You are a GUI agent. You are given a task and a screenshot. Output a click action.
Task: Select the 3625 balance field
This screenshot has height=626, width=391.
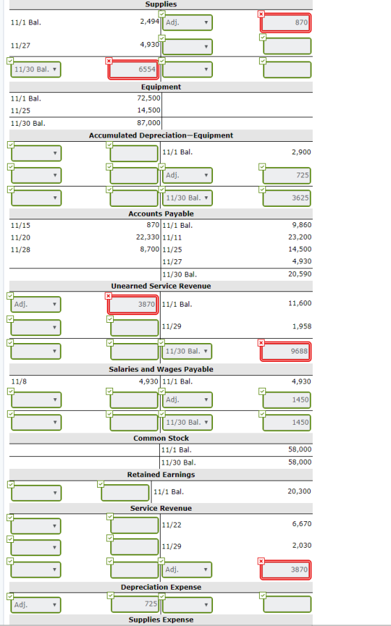pos(287,198)
